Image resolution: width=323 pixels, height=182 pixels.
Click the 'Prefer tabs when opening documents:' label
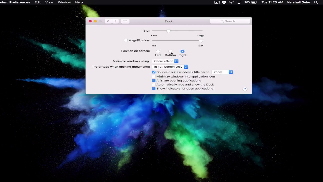[x=121, y=67]
